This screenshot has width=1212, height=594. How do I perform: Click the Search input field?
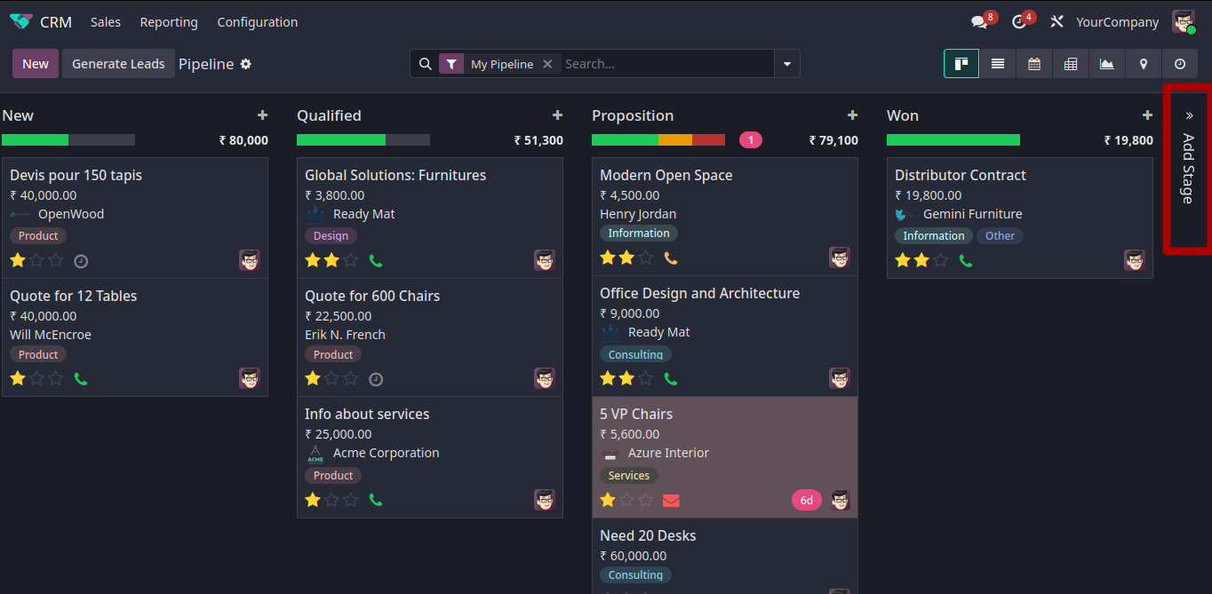666,64
